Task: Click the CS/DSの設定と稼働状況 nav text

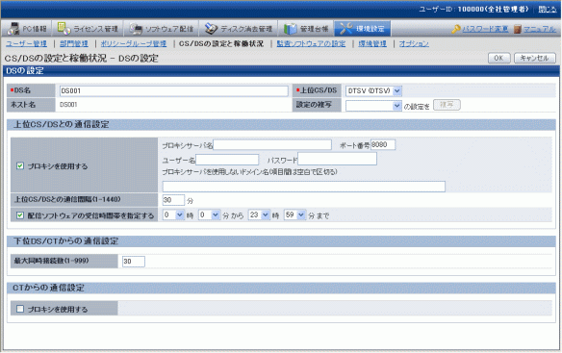Action: point(221,43)
